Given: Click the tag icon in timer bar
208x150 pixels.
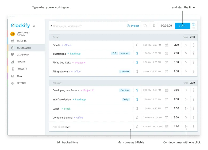Looking at the screenshot, I should click(x=145, y=26).
